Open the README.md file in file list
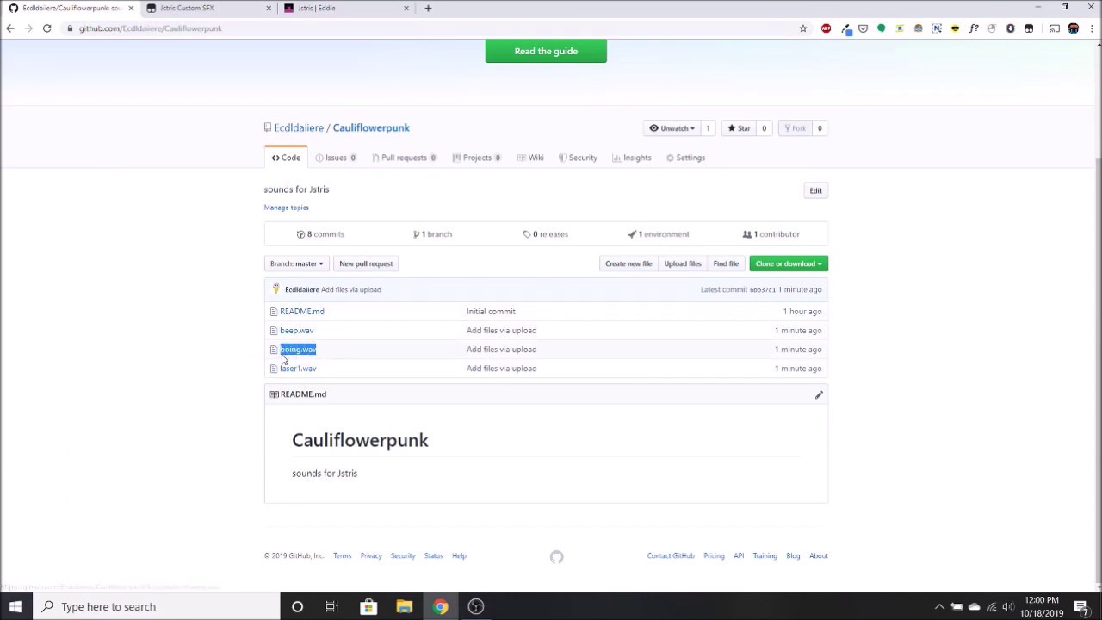Viewport: 1102px width, 620px height. tap(302, 312)
